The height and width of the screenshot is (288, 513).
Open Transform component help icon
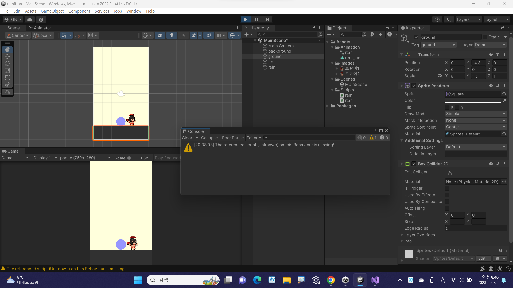point(491,54)
